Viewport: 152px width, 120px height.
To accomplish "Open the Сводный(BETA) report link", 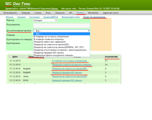I will [50, 17].
